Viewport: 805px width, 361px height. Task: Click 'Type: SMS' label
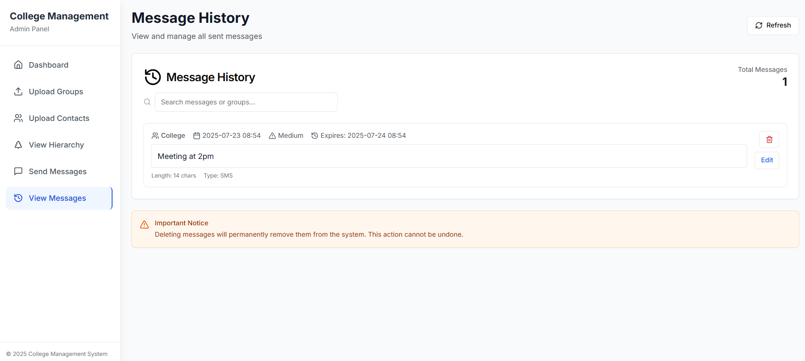[218, 175]
